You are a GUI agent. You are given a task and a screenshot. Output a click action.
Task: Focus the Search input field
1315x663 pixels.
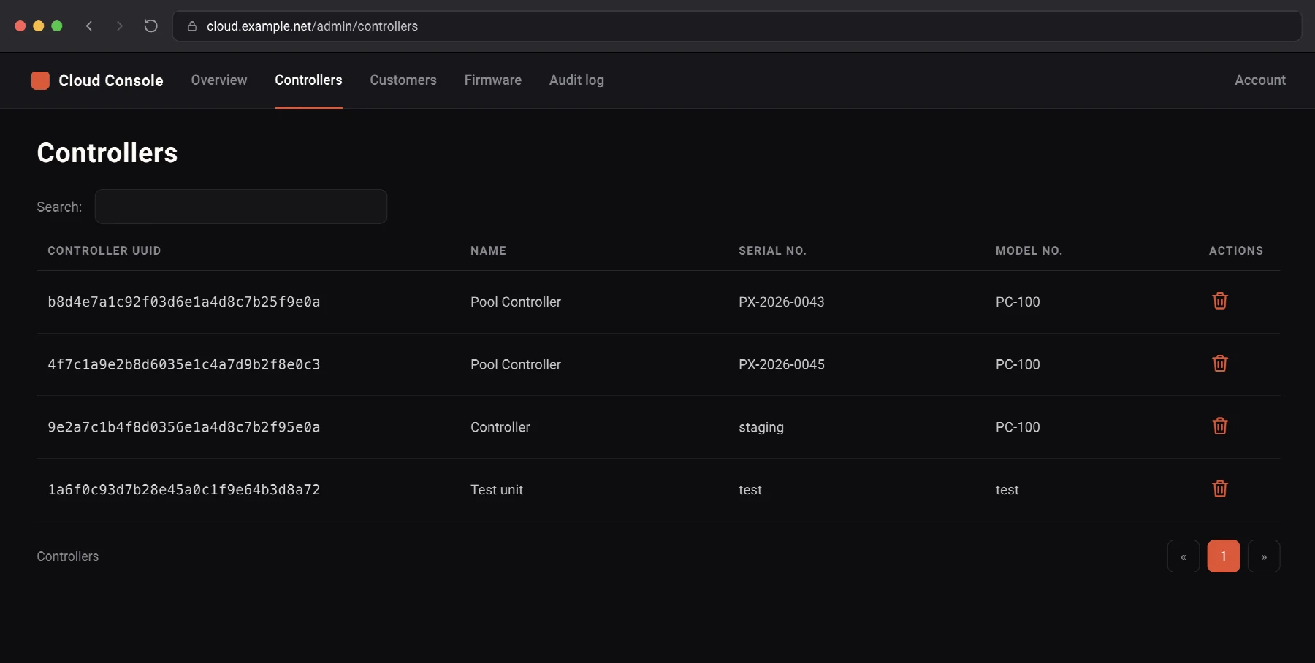[x=241, y=207]
